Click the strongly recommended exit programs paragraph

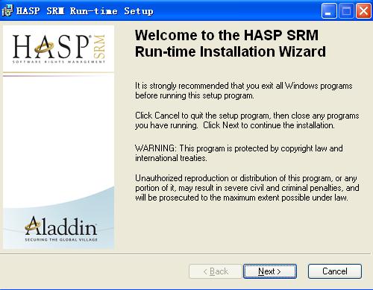[x=244, y=90]
